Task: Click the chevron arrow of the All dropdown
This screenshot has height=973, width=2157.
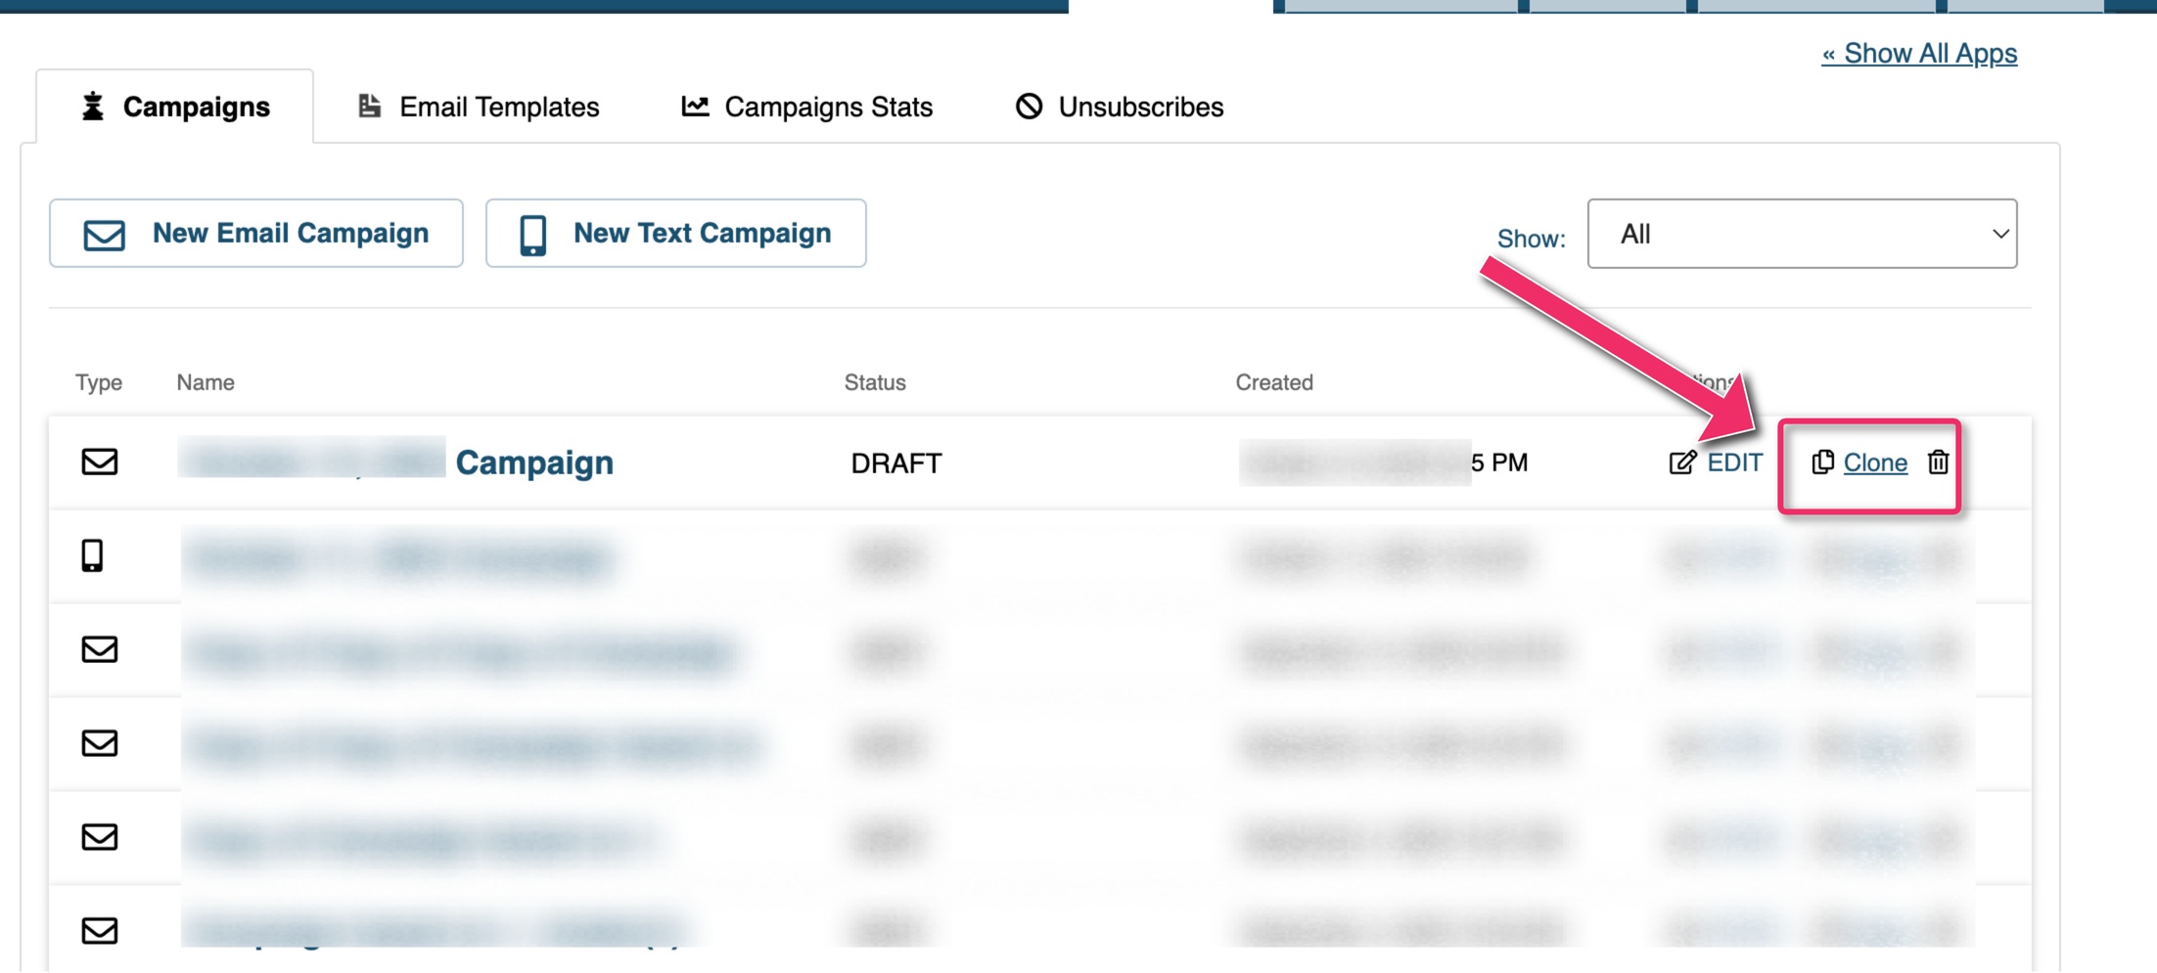Action: pyautogui.click(x=1999, y=234)
